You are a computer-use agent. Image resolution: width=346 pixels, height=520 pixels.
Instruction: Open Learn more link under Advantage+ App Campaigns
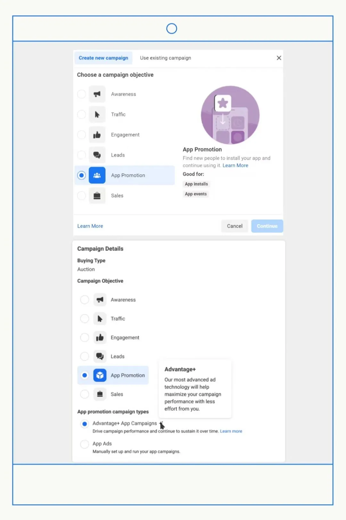231,431
